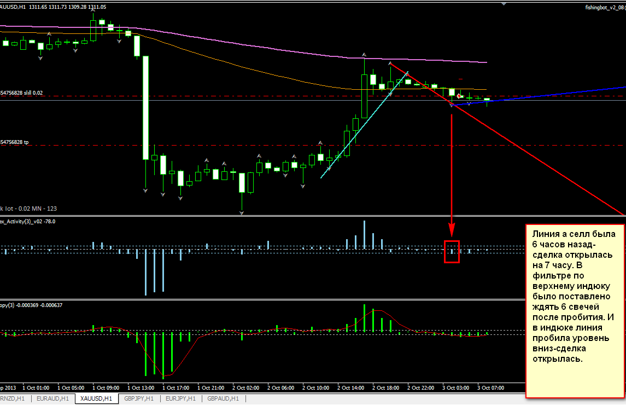Screen dimensions: 626x405
Task: Open the GBPAUD,H1 chart tab
Action: tap(223, 398)
